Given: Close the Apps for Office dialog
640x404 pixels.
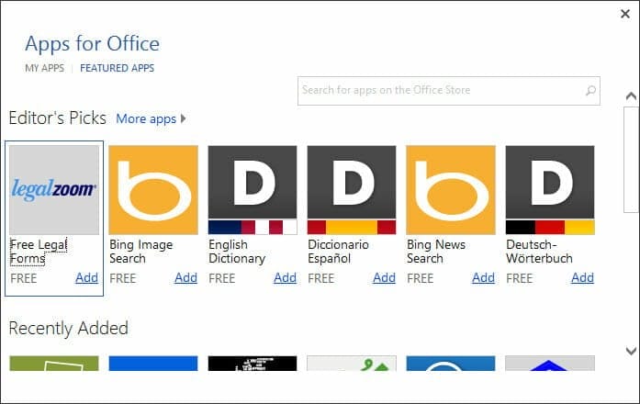Looking at the screenshot, I should [x=625, y=14].
